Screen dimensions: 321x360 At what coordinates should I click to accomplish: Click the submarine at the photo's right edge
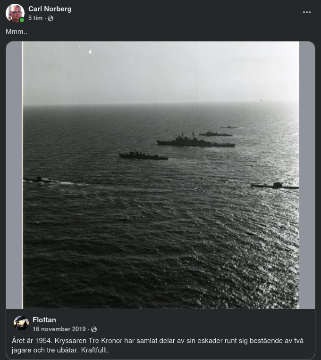[276, 186]
